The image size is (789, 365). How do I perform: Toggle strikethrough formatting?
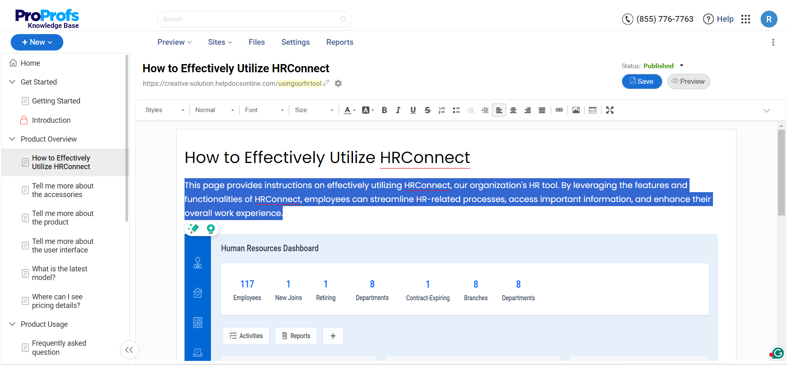point(427,110)
